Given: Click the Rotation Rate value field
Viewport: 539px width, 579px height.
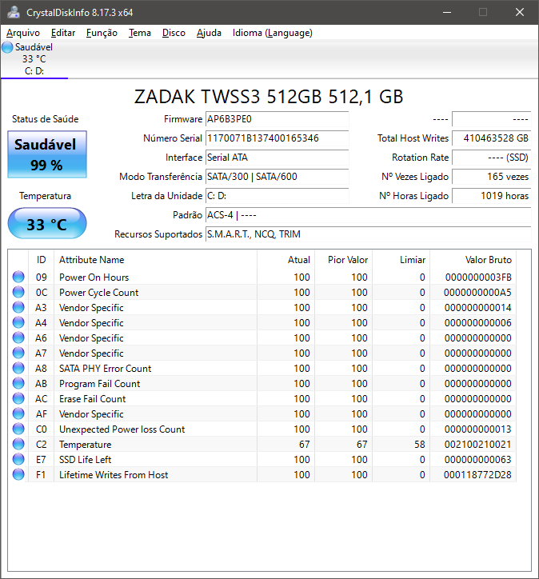Looking at the screenshot, I should pos(491,158).
